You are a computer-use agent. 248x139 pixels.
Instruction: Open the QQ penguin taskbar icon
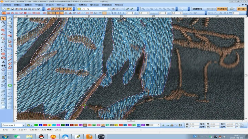(41, 137)
